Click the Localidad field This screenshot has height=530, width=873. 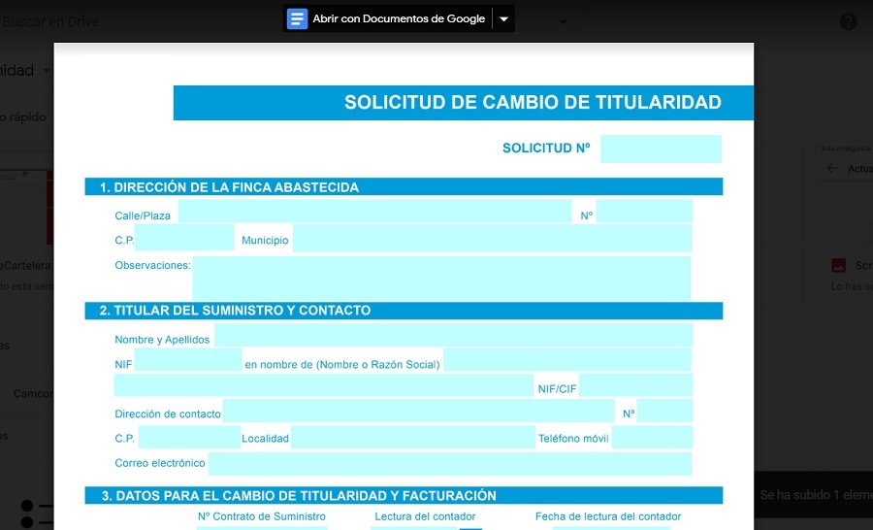click(x=411, y=438)
